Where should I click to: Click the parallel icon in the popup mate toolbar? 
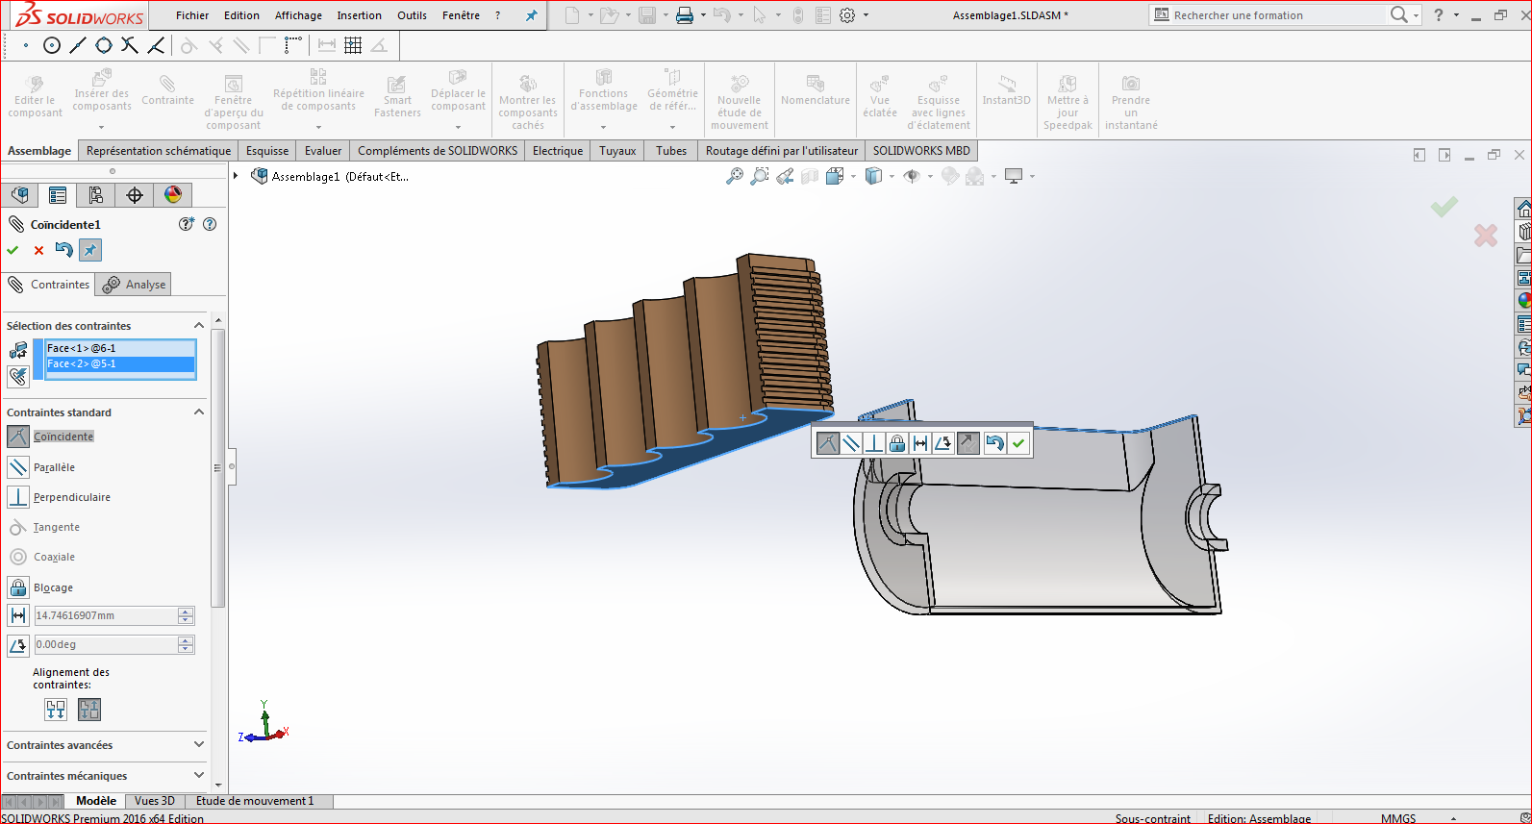(x=851, y=442)
